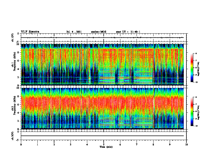Click inside the ch.2 spectrogram panel

click(x=102, y=109)
